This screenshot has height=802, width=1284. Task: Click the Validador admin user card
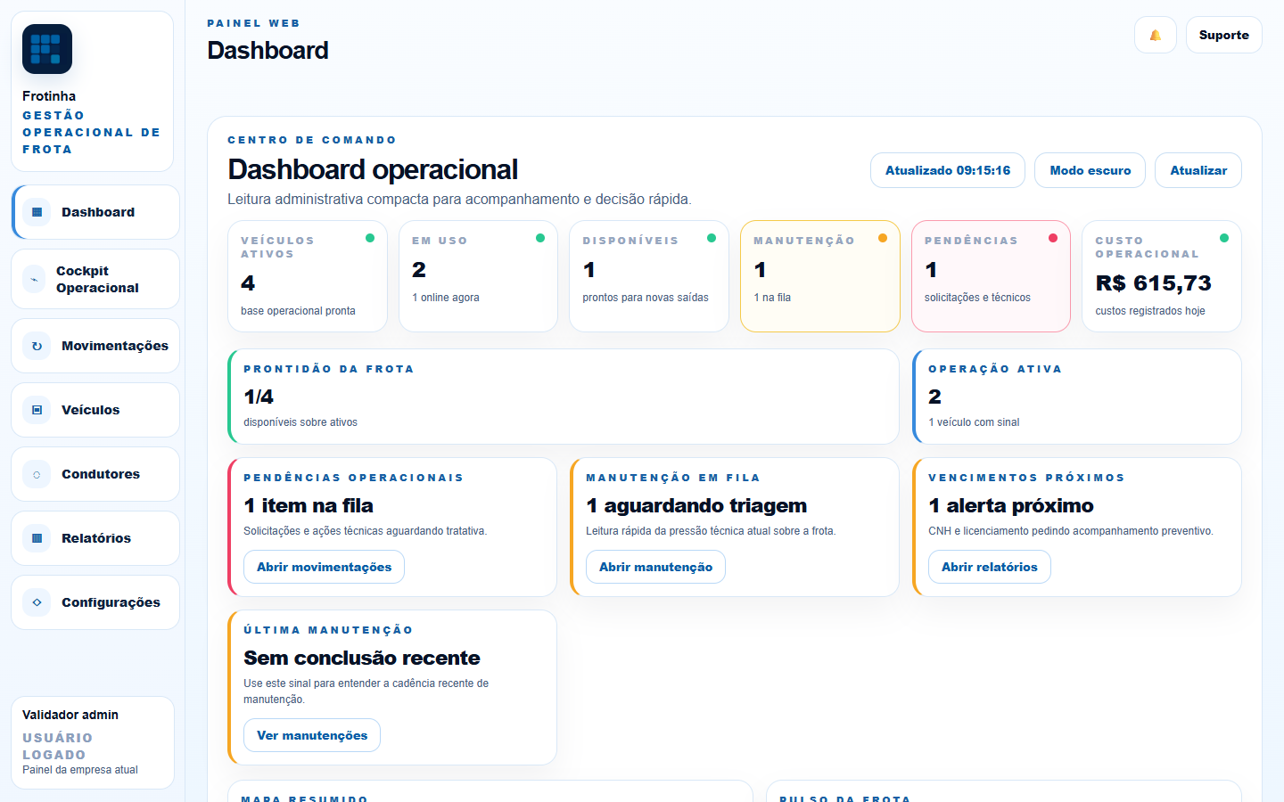[x=93, y=742]
